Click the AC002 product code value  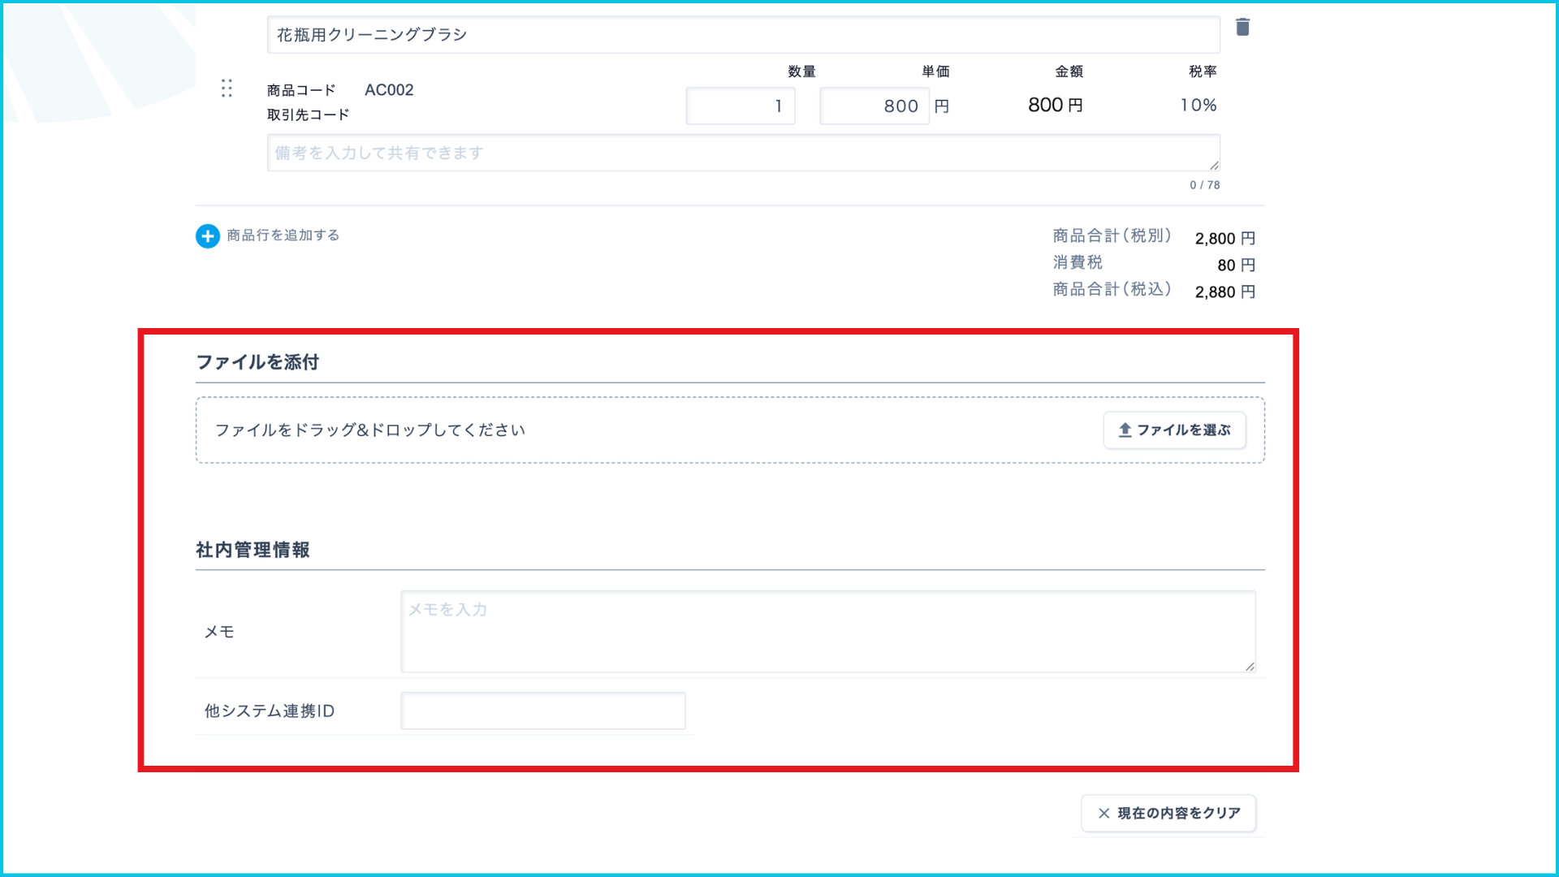[389, 90]
